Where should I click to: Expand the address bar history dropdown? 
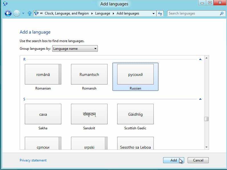153,13
